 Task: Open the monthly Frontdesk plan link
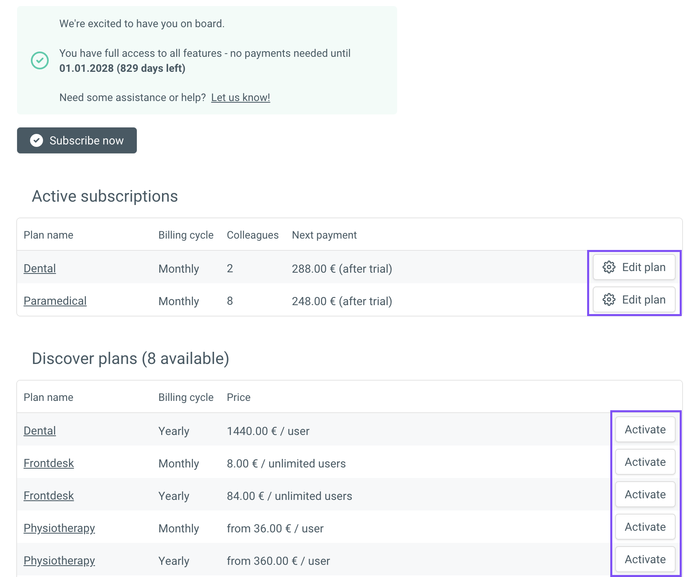tap(49, 463)
